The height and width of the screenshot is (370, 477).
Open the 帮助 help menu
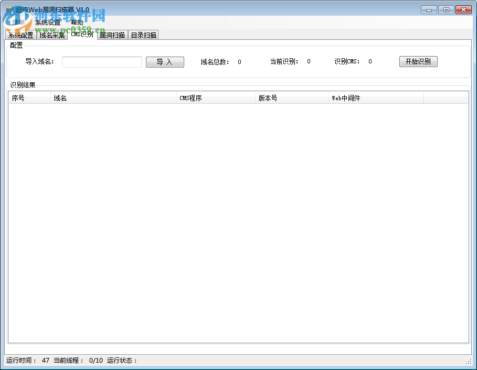77,22
